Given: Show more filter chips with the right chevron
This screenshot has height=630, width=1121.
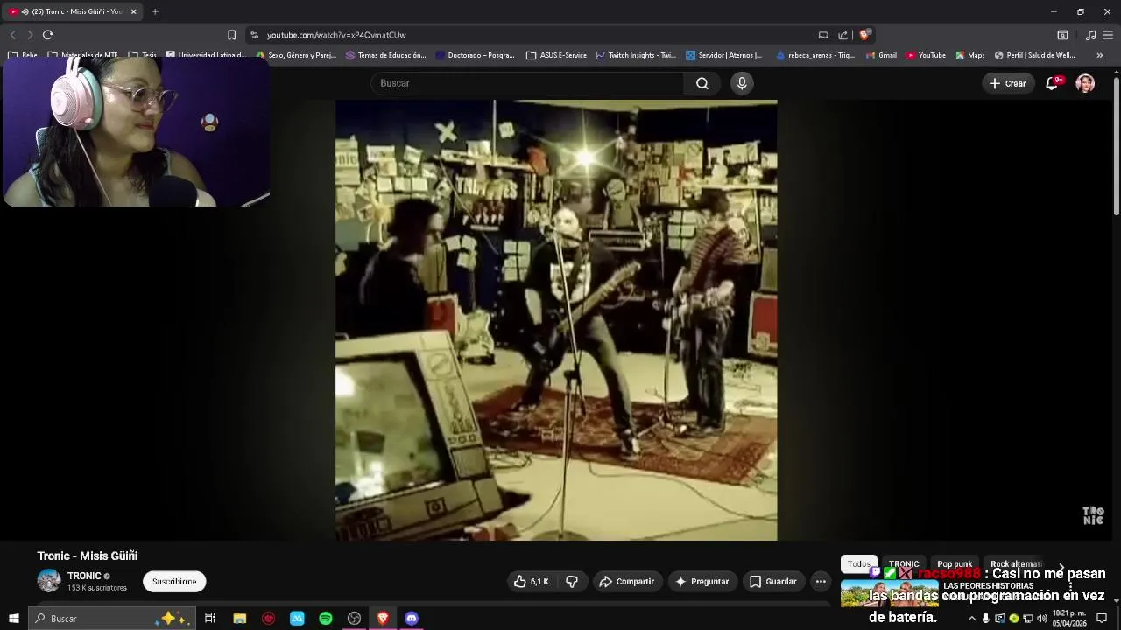Looking at the screenshot, I should pyautogui.click(x=1061, y=567).
